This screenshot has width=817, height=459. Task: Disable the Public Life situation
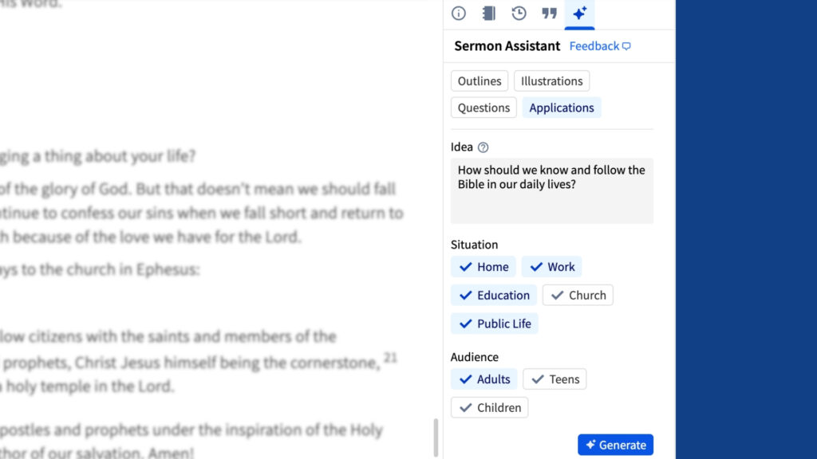click(495, 324)
